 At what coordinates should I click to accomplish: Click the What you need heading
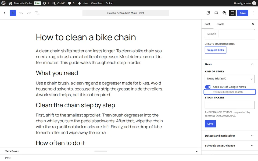pos(57,73)
